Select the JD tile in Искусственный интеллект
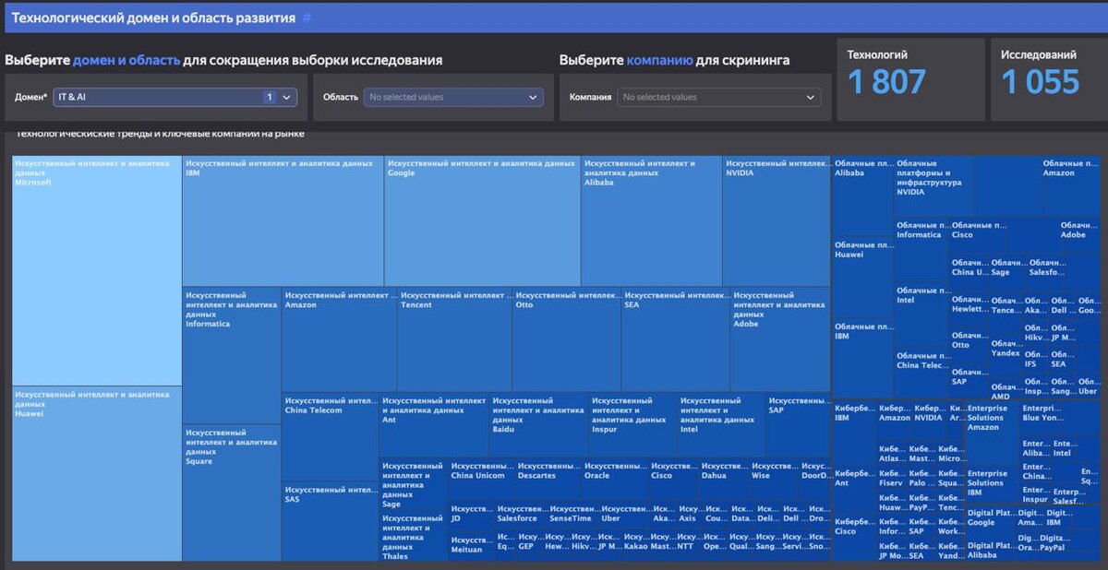The image size is (1108, 570). tap(471, 516)
